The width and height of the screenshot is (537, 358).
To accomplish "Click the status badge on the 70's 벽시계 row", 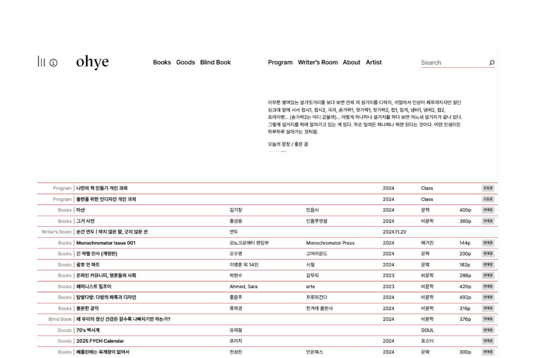I will click(488, 330).
